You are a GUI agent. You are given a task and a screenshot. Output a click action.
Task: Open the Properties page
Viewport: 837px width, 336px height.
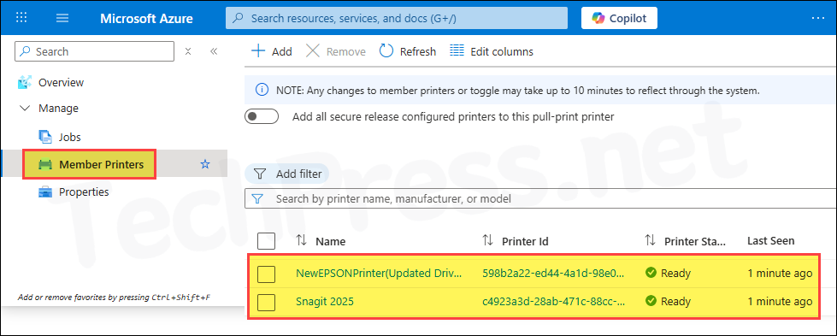tap(84, 192)
